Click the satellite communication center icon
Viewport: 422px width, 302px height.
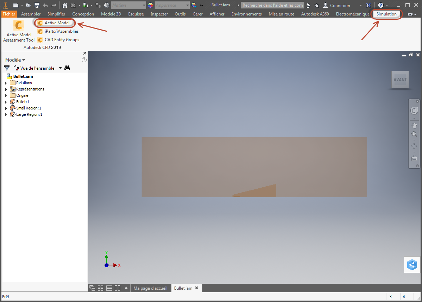pyautogui.click(x=309, y=5)
